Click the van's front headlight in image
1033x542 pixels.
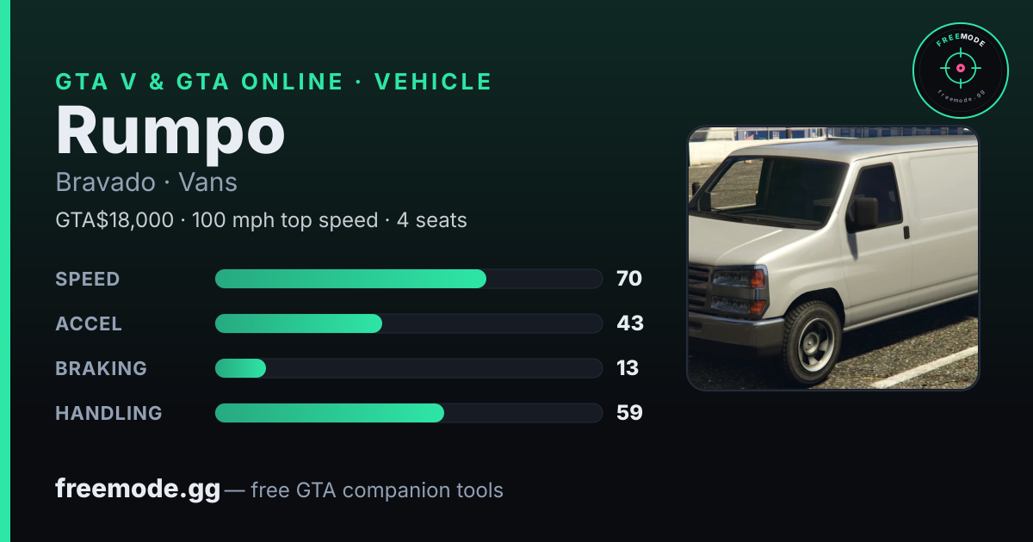[739, 279]
